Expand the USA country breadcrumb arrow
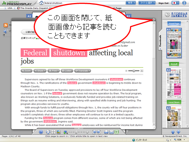The image size is (189, 142). (x=5, y=8)
